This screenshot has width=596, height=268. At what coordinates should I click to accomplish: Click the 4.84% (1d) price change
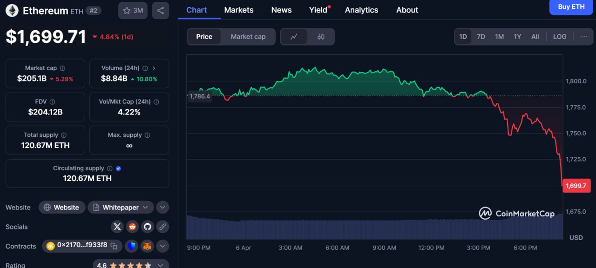[x=113, y=37]
